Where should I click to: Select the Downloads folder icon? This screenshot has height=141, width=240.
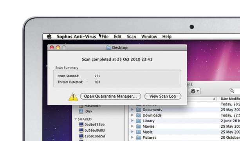tap(139, 115)
